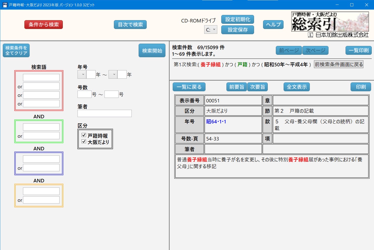Focus first field in red 検索語 box
This screenshot has height=250, width=374.
[41, 77]
